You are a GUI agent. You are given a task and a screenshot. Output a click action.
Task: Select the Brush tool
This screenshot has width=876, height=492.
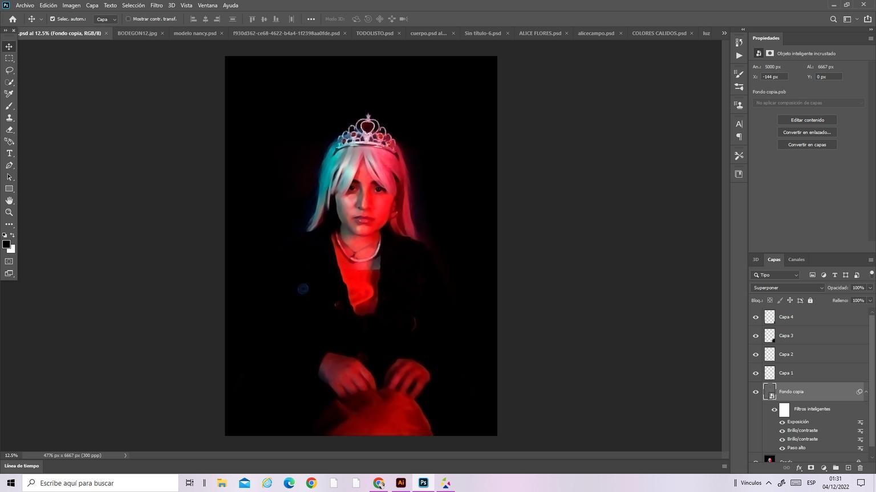(x=9, y=106)
